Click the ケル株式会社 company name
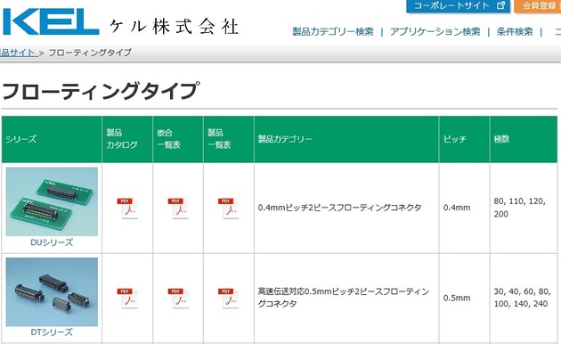This screenshot has width=561, height=344. (x=174, y=27)
